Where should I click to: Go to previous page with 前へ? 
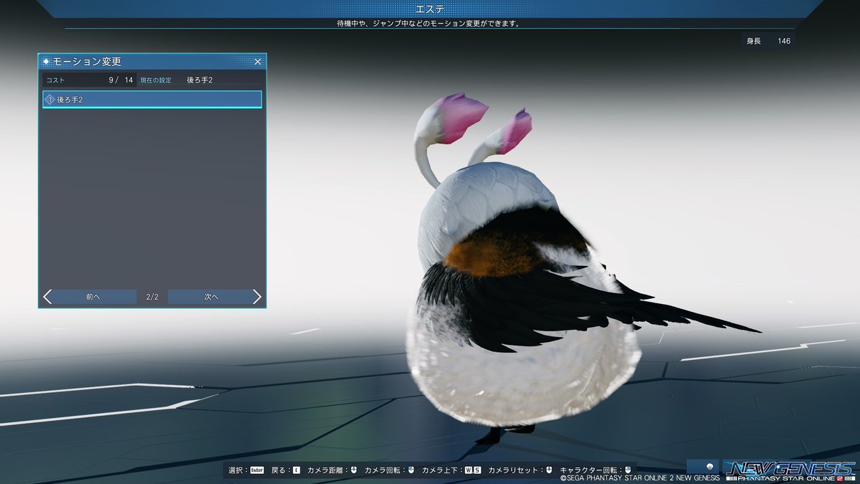93,297
